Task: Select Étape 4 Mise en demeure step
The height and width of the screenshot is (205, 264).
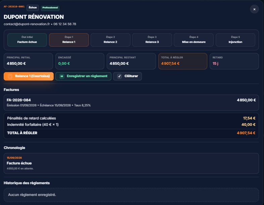Action: 194,40
